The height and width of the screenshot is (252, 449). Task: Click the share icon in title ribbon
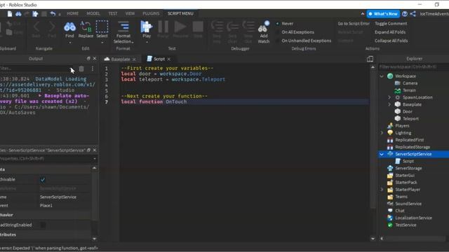[413, 14]
